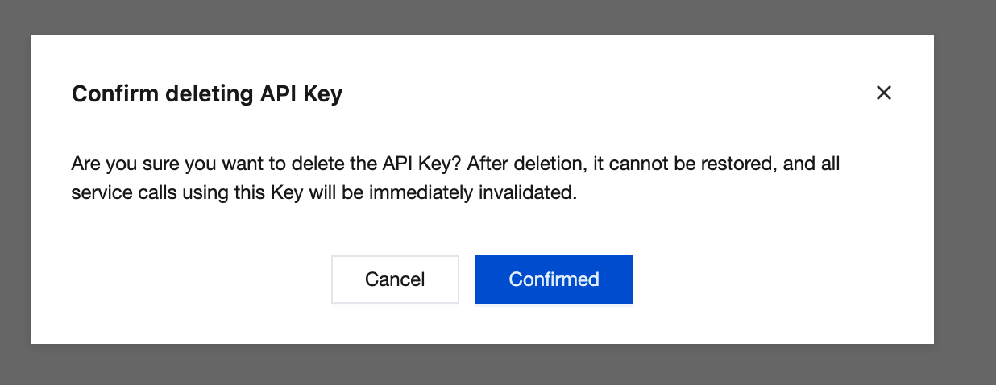996x385 pixels.
Task: Click the Cancel button
Action: pyautogui.click(x=395, y=279)
